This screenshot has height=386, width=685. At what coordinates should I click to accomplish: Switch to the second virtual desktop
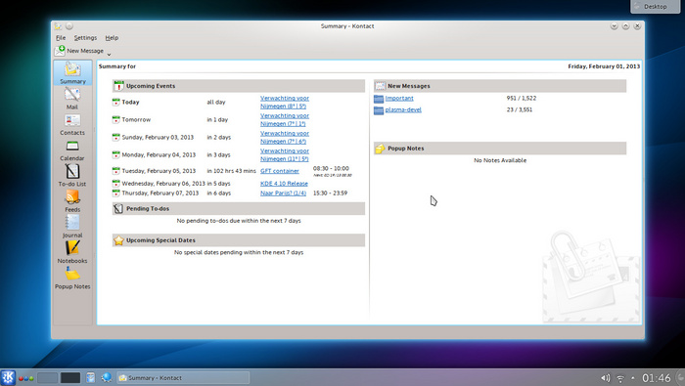click(69, 378)
